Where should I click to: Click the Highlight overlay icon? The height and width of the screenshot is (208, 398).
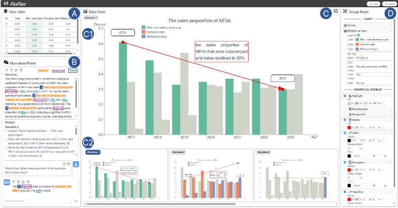click(350, 96)
